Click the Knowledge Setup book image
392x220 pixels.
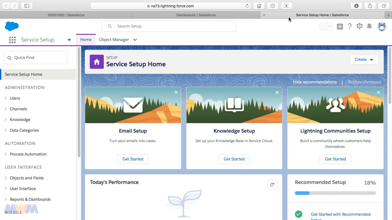tap(234, 105)
